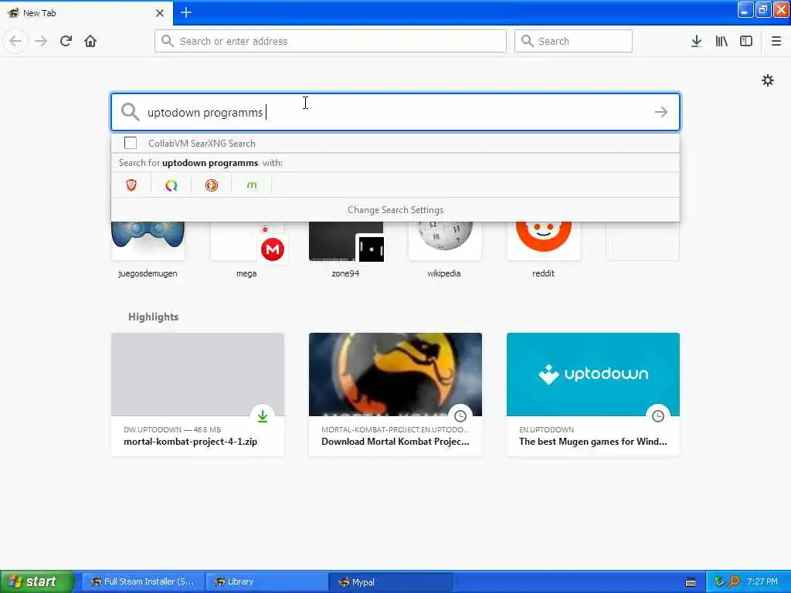Open the mega top site
This screenshot has width=791, height=593.
click(x=246, y=249)
